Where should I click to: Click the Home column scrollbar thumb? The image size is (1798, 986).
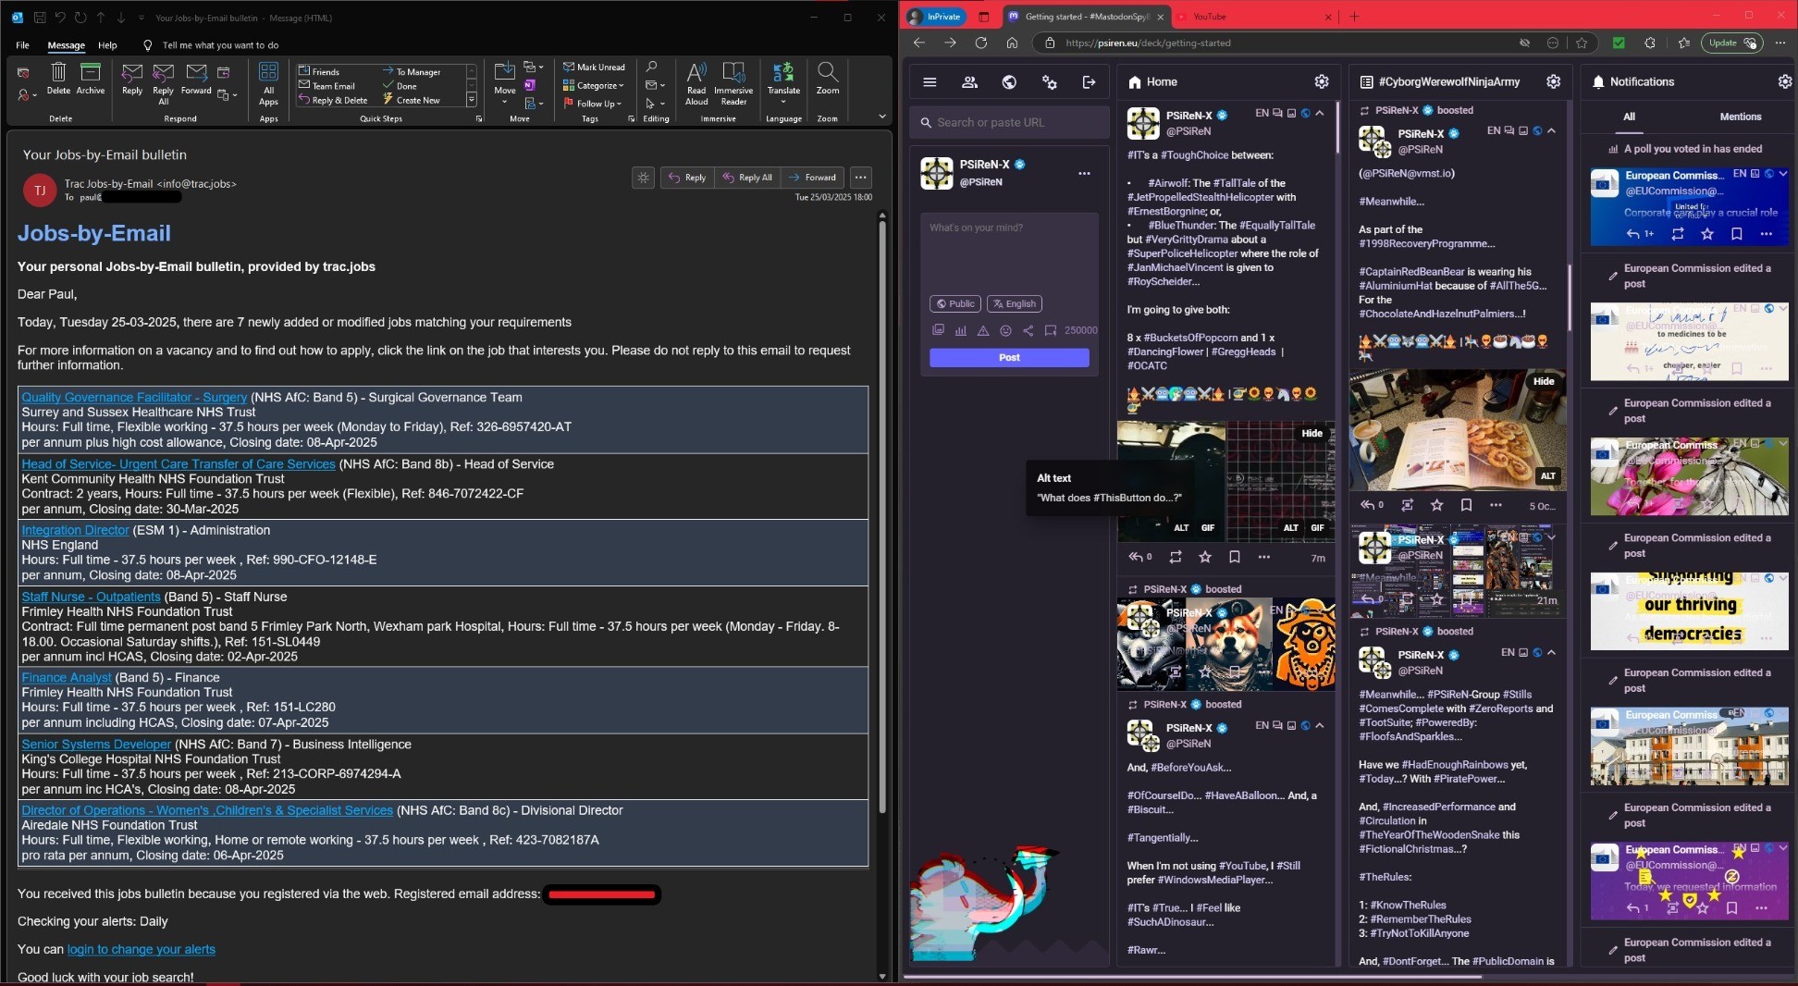(x=1336, y=127)
